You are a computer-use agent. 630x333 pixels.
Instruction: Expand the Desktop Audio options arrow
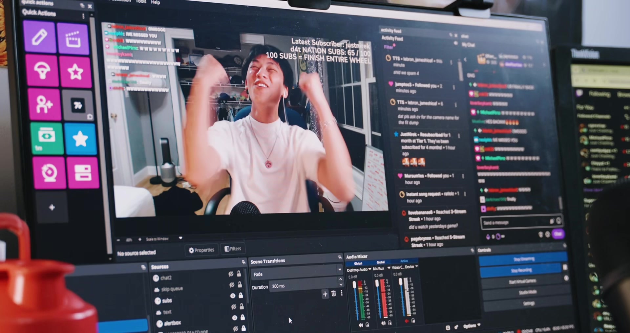pos(370,269)
